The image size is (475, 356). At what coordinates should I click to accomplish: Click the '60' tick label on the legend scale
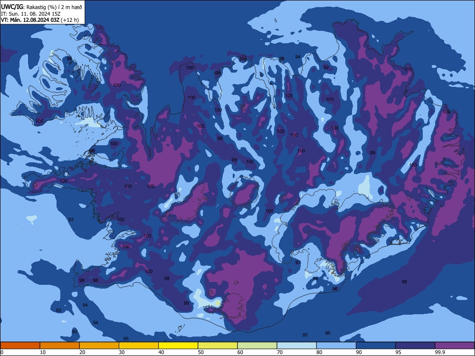240,352
